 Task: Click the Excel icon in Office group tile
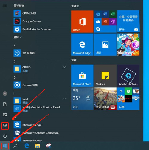tap(113, 14)
